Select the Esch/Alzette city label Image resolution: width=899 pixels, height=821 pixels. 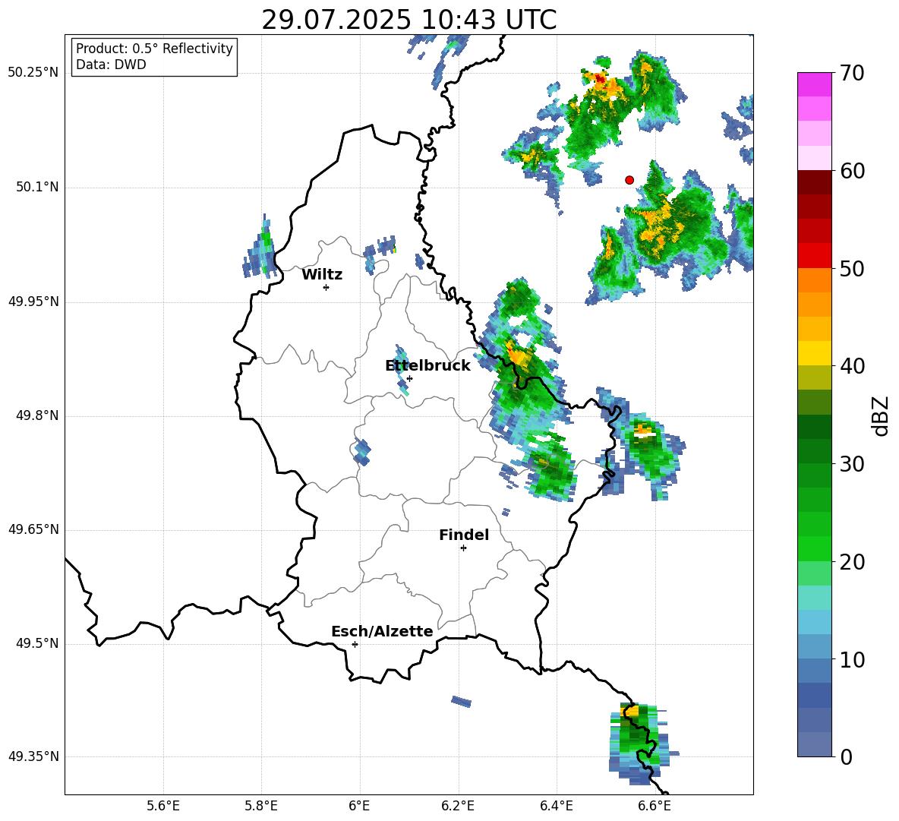coord(382,631)
